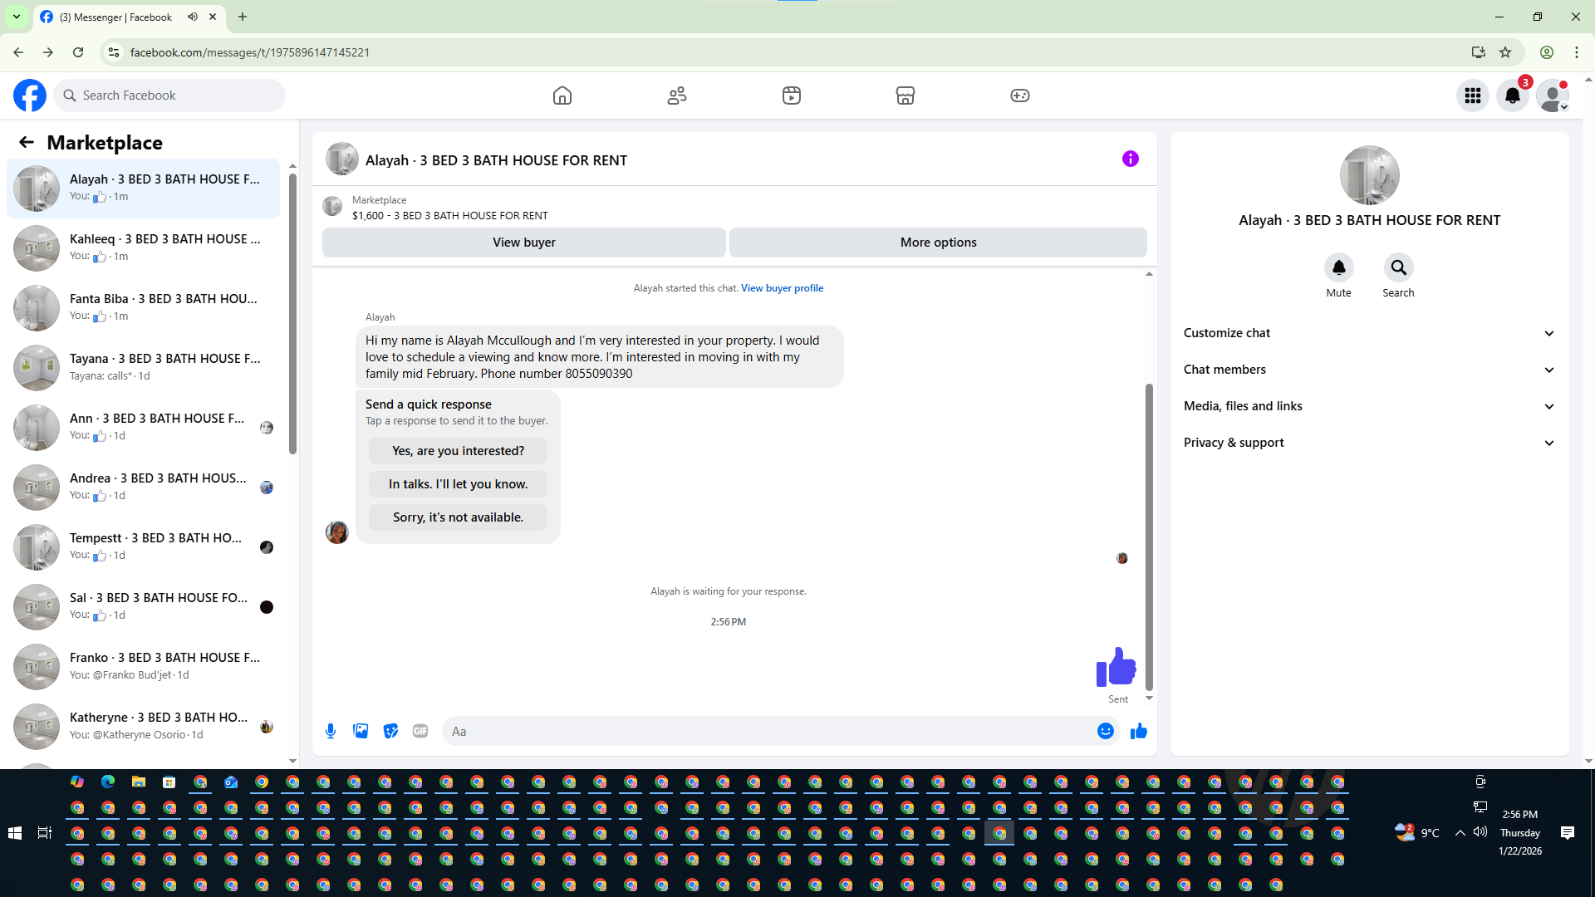Open the Facebook Home icon
Screen dimensions: 1595x897
[x=562, y=96]
